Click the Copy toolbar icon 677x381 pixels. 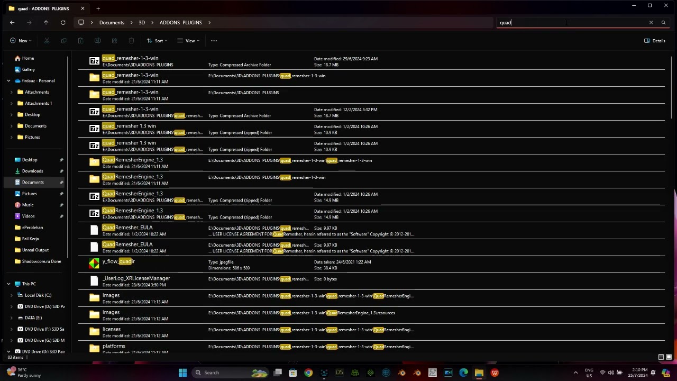(63, 41)
